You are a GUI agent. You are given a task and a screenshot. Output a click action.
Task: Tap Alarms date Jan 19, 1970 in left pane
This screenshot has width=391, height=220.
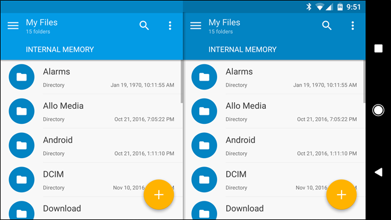pos(143,85)
